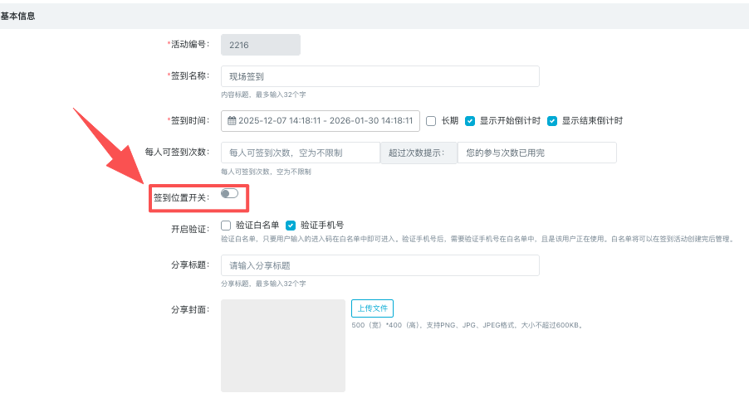This screenshot has height=398, width=749.
Task: Open the 签到时间 date range text
Action: (x=326, y=121)
